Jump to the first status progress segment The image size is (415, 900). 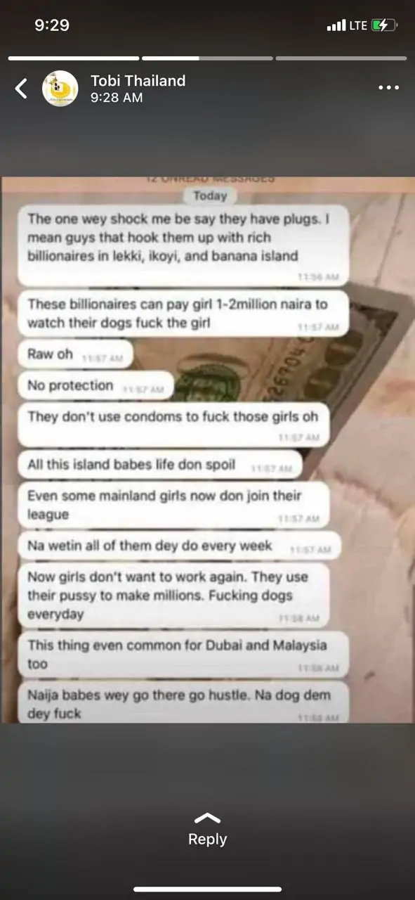click(x=74, y=58)
